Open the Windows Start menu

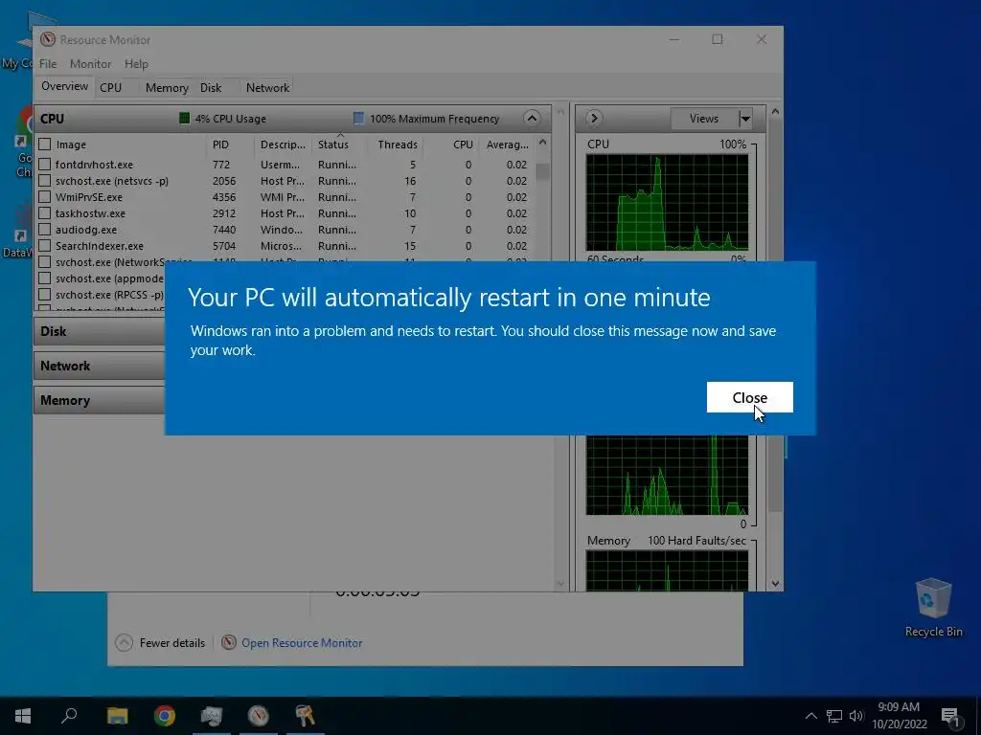[x=23, y=716]
